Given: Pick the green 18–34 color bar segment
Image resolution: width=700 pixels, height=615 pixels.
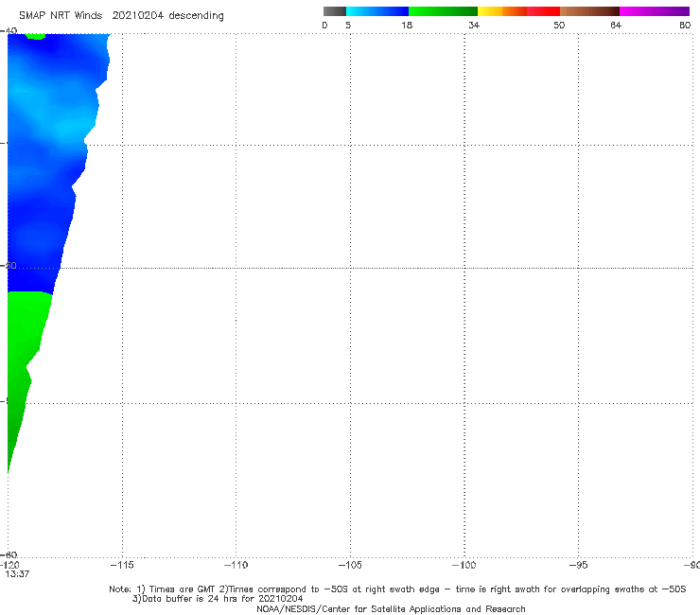Looking at the screenshot, I should pos(443,11).
